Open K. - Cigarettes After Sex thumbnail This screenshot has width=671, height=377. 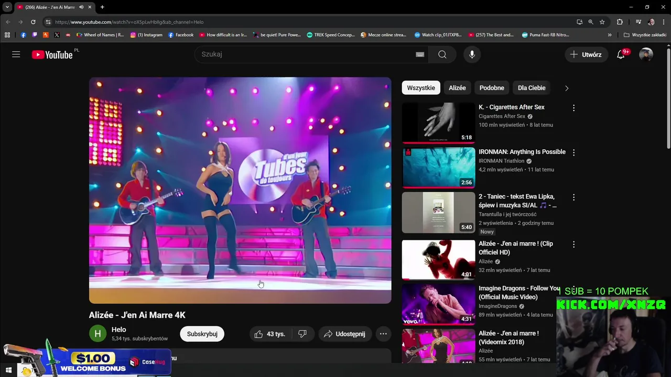point(438,123)
